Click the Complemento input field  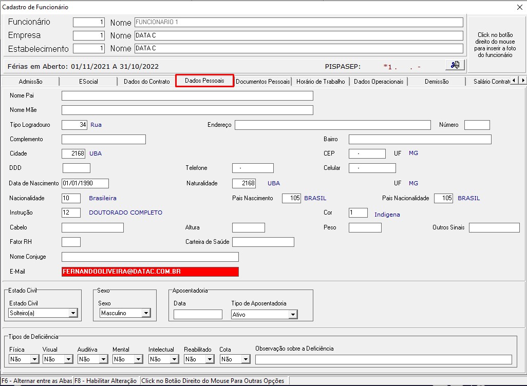coord(104,140)
